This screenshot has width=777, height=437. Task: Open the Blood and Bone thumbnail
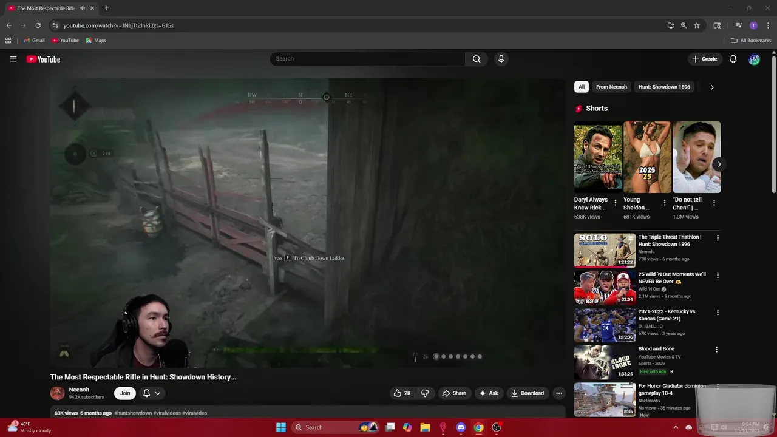[x=605, y=362]
